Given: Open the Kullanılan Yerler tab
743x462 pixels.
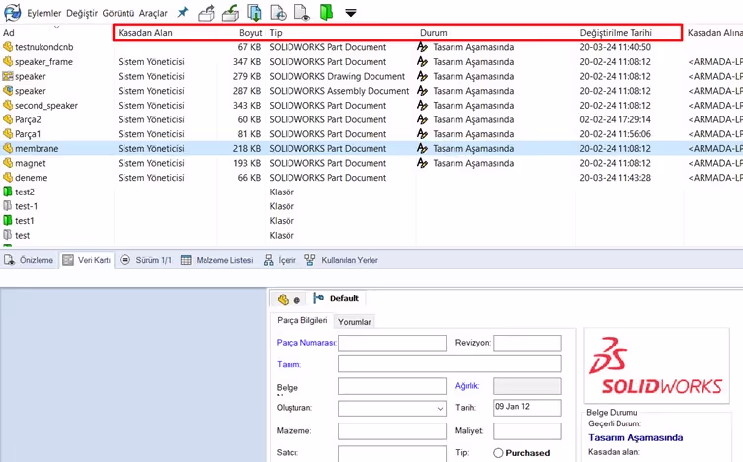Looking at the screenshot, I should click(x=342, y=260).
